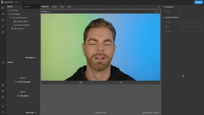Click the Spark AR Studio logo icon
The height and width of the screenshot is (115, 204).
click(x=2, y=2)
